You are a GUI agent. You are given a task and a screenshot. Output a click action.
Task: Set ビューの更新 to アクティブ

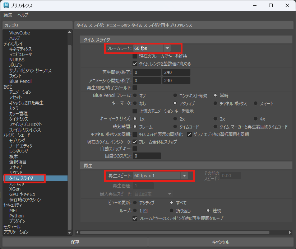coord(135,203)
